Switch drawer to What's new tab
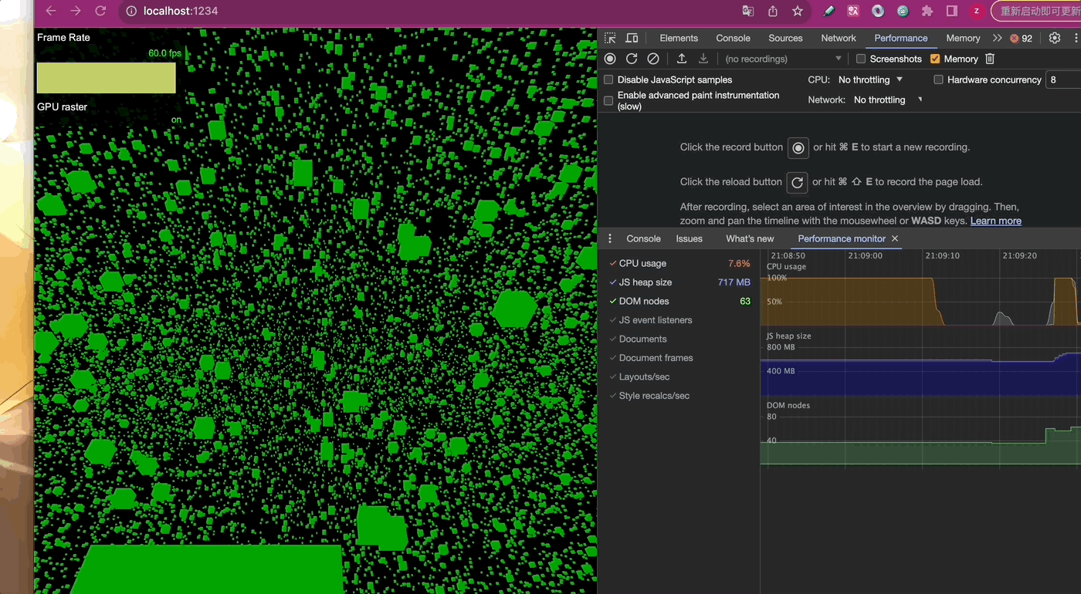1081x594 pixels. tap(750, 238)
